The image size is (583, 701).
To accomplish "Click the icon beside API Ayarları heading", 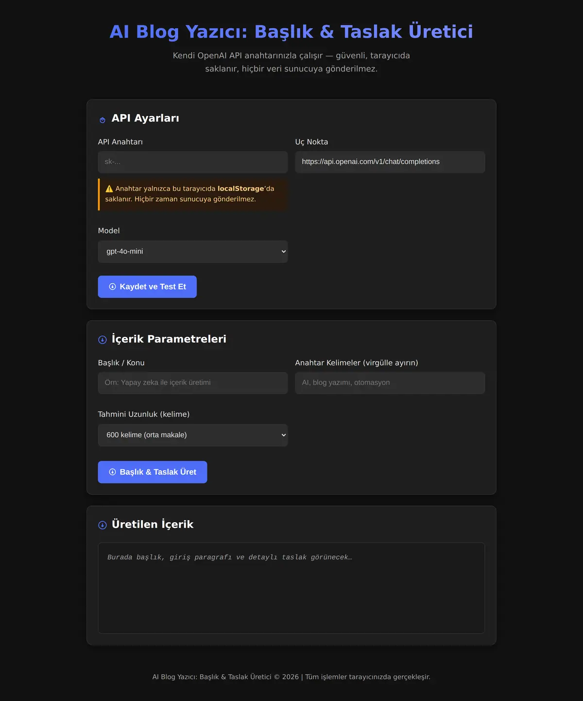I will 103,120.
